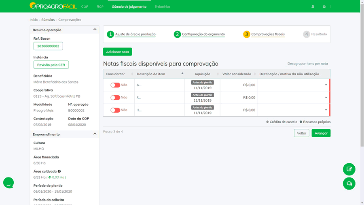Click operation number B0000002
The image size is (364, 205).
pos(76,111)
